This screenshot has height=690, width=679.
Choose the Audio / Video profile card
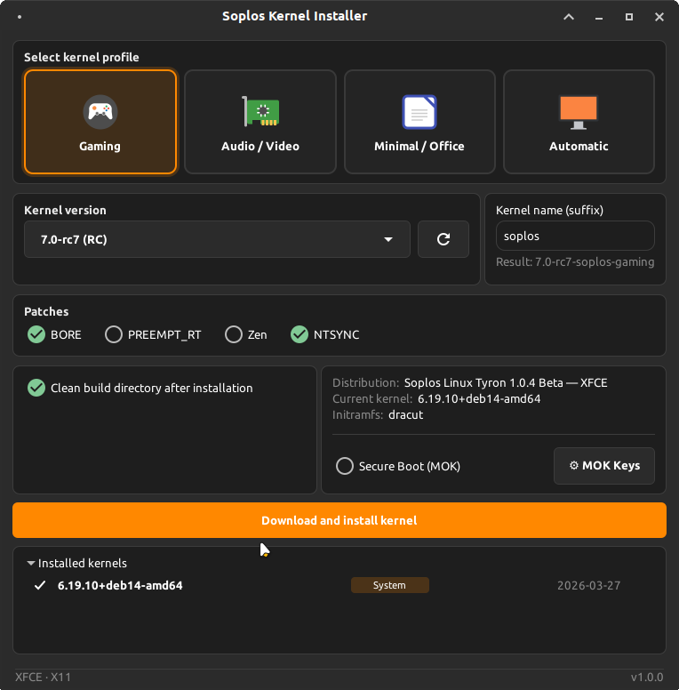coord(260,122)
